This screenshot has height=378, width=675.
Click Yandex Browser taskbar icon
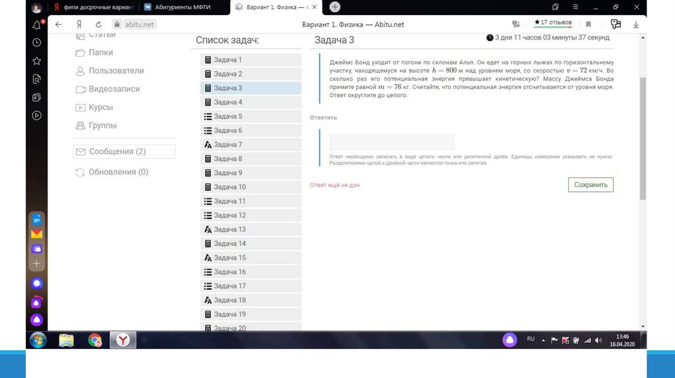tap(123, 340)
